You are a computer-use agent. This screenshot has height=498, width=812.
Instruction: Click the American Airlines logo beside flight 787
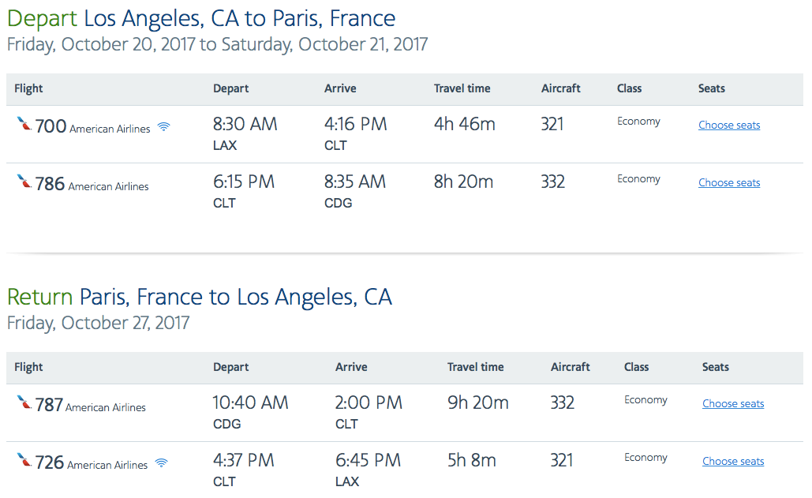click(x=24, y=402)
